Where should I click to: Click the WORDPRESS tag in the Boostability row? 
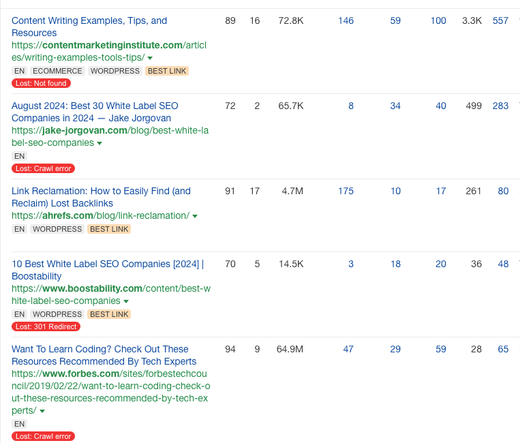pos(57,314)
